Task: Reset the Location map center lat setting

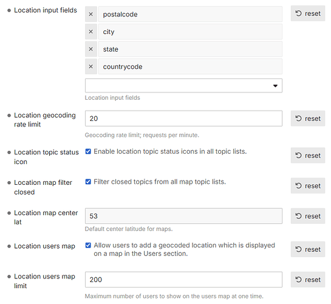Action: (308, 216)
